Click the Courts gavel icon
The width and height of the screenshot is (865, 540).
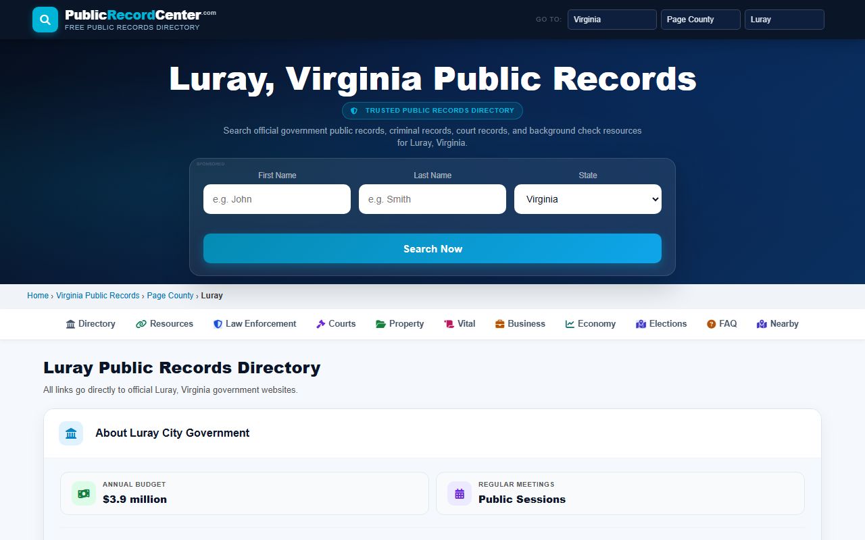tap(321, 324)
